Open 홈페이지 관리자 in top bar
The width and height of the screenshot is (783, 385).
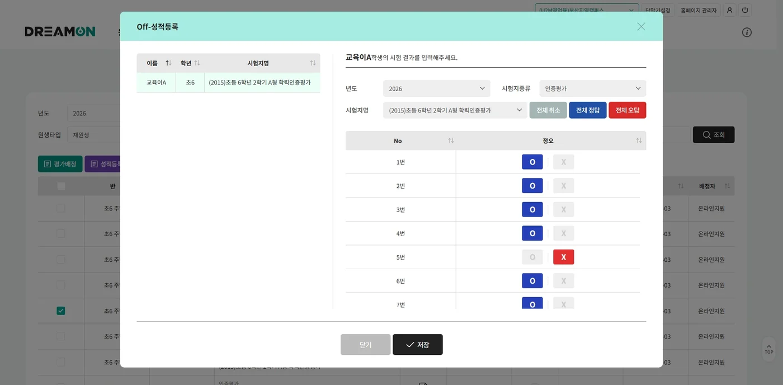[698, 10]
